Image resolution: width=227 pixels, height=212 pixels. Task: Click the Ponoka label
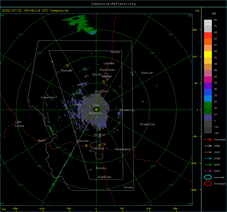pyautogui.click(x=115, y=52)
